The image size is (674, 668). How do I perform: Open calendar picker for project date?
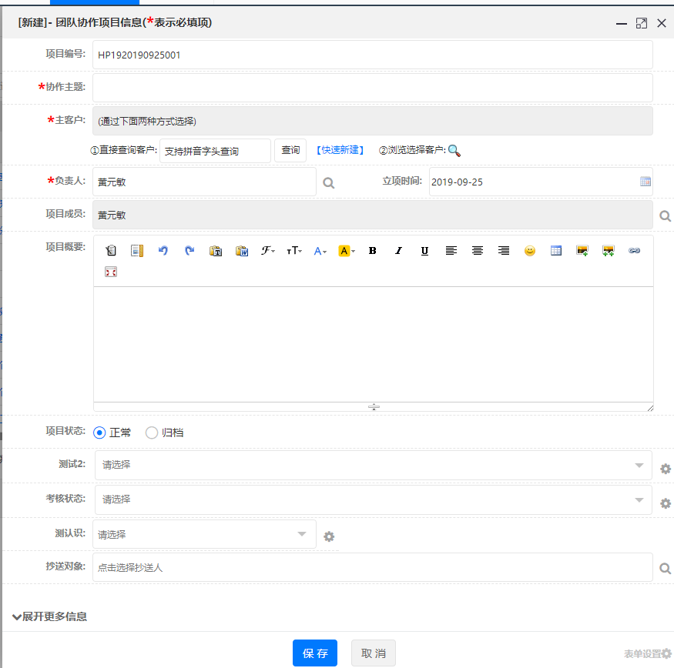tap(645, 182)
